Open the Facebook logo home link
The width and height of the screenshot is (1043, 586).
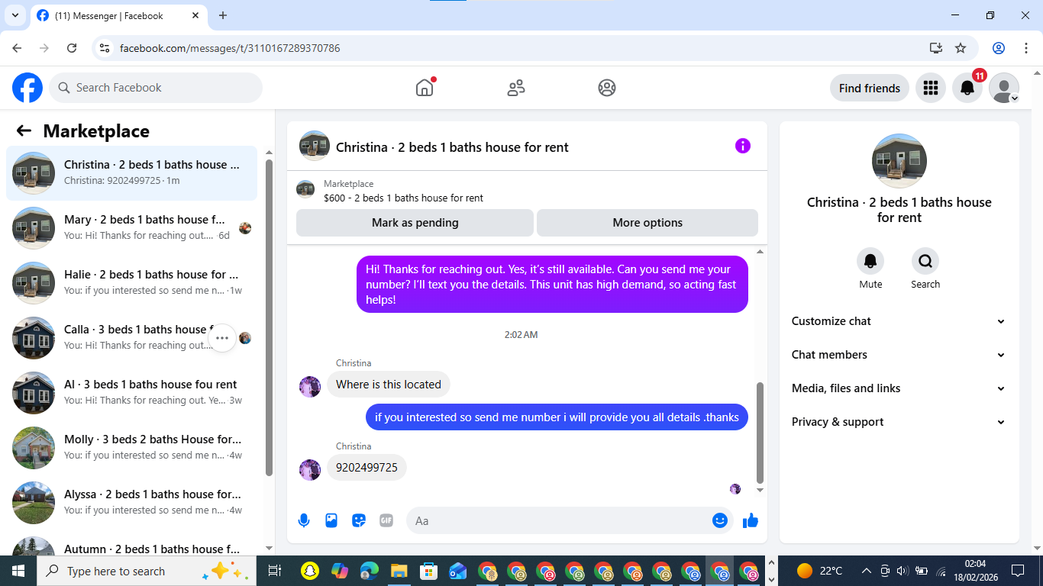[27, 88]
